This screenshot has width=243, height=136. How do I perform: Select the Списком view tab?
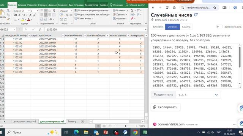[x=172, y=27]
